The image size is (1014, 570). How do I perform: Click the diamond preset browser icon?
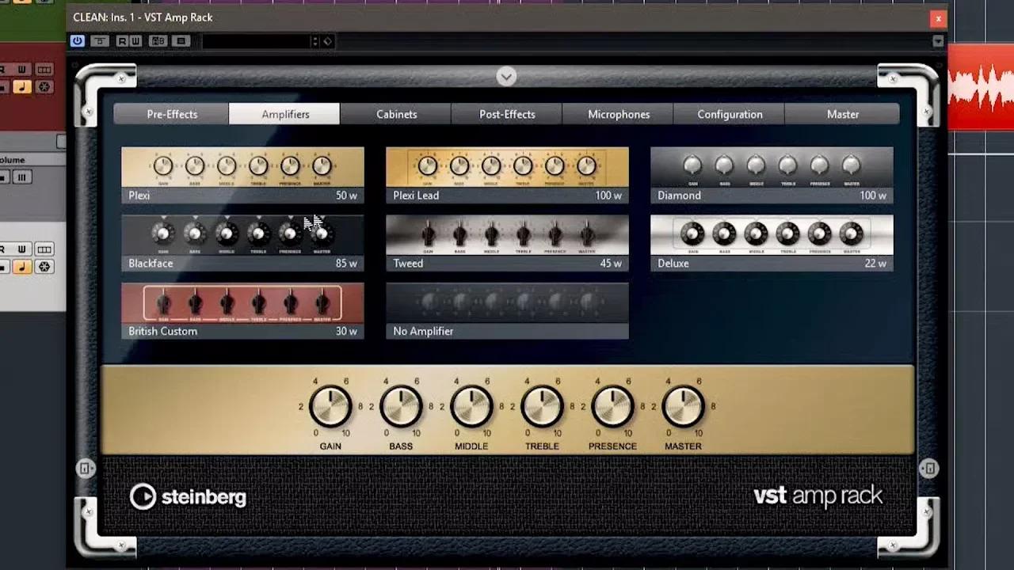tap(328, 41)
